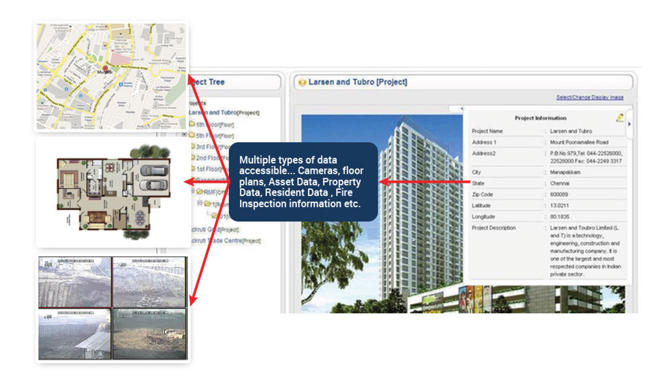The width and height of the screenshot is (662, 378).
Task: Collapse the RMF tree node
Action: (x=192, y=192)
